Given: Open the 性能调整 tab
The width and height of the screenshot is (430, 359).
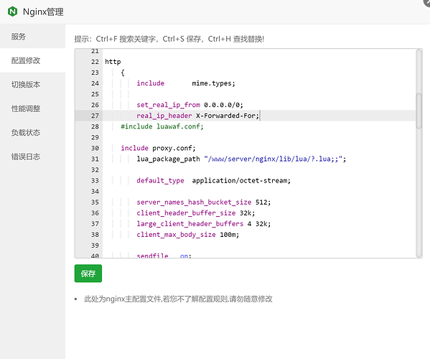Looking at the screenshot, I should (x=32, y=108).
